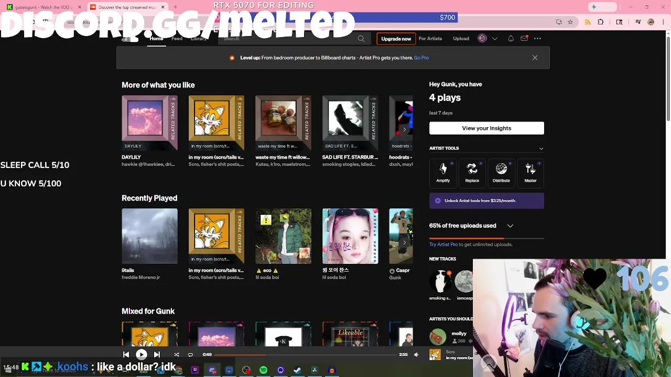Click the browser profile avatar
This screenshot has height=377, width=671.
tap(651, 22)
